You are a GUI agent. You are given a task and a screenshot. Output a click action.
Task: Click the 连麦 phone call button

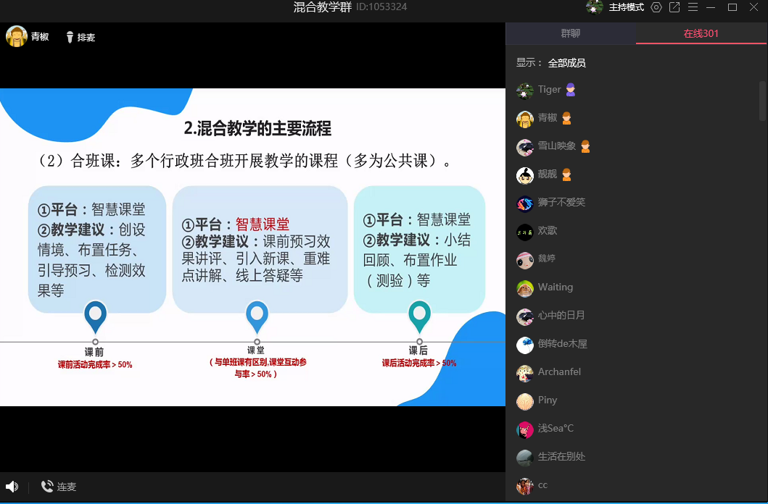point(59,487)
